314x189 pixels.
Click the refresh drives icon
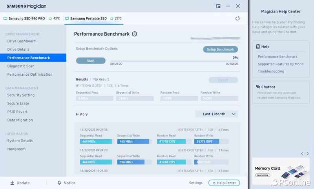(x=237, y=18)
